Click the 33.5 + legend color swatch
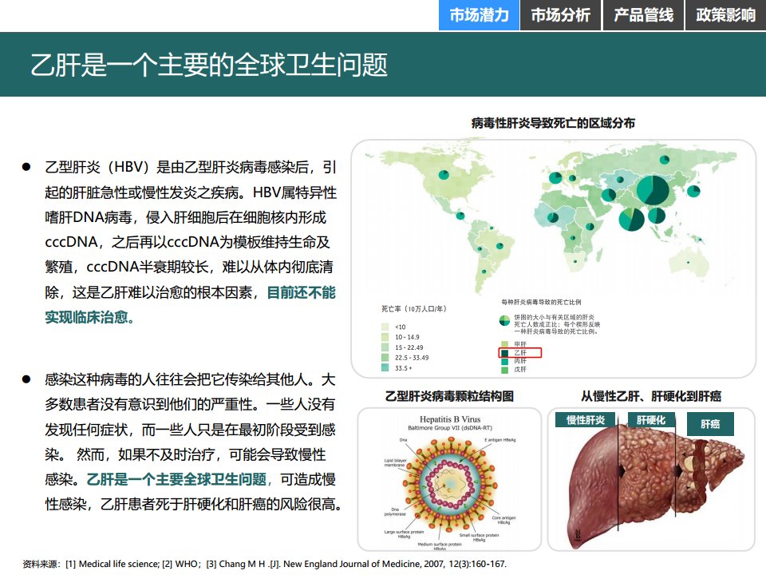The width and height of the screenshot is (766, 575). pyautogui.click(x=385, y=367)
